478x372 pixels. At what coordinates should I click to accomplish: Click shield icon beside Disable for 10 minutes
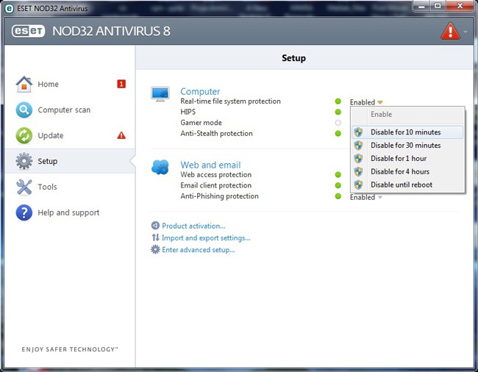tap(359, 132)
